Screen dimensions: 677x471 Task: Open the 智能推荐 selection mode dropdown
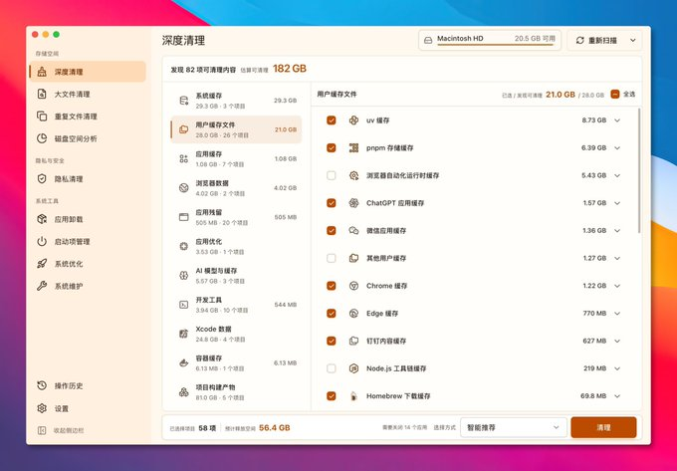pyautogui.click(x=514, y=427)
